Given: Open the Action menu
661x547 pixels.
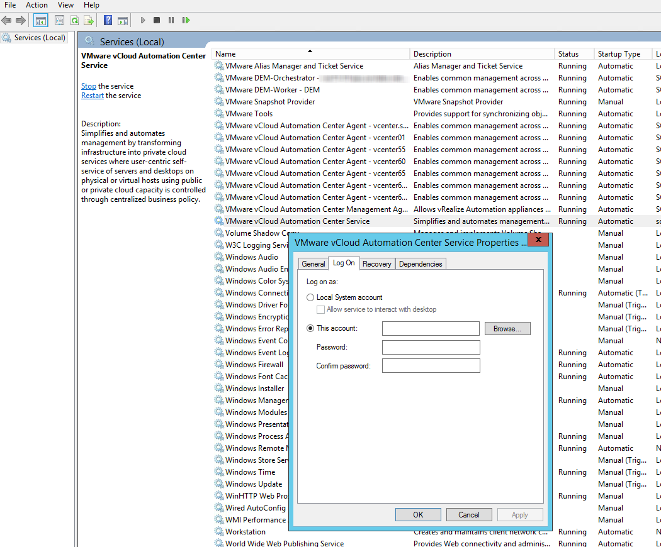Looking at the screenshot, I should (x=37, y=5).
